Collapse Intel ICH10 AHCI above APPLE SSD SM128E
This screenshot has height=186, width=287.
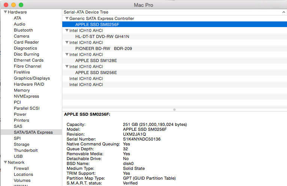(67, 54)
